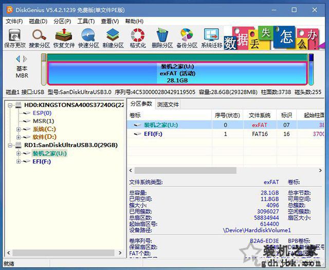Click the 文件系统 column header
The image size is (329, 270).
click(x=260, y=115)
